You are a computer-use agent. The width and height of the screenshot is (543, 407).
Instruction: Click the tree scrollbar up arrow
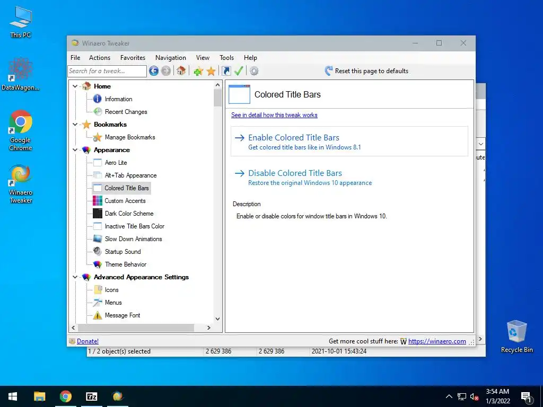[x=217, y=85]
